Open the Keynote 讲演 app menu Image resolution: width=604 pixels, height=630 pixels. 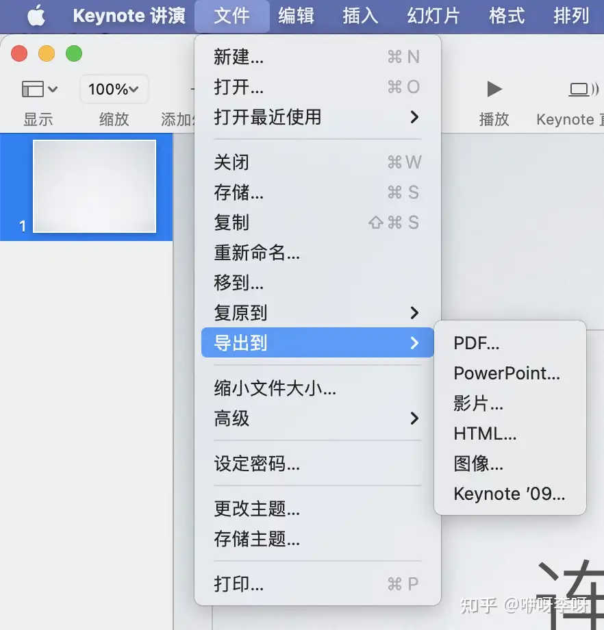pos(129,16)
